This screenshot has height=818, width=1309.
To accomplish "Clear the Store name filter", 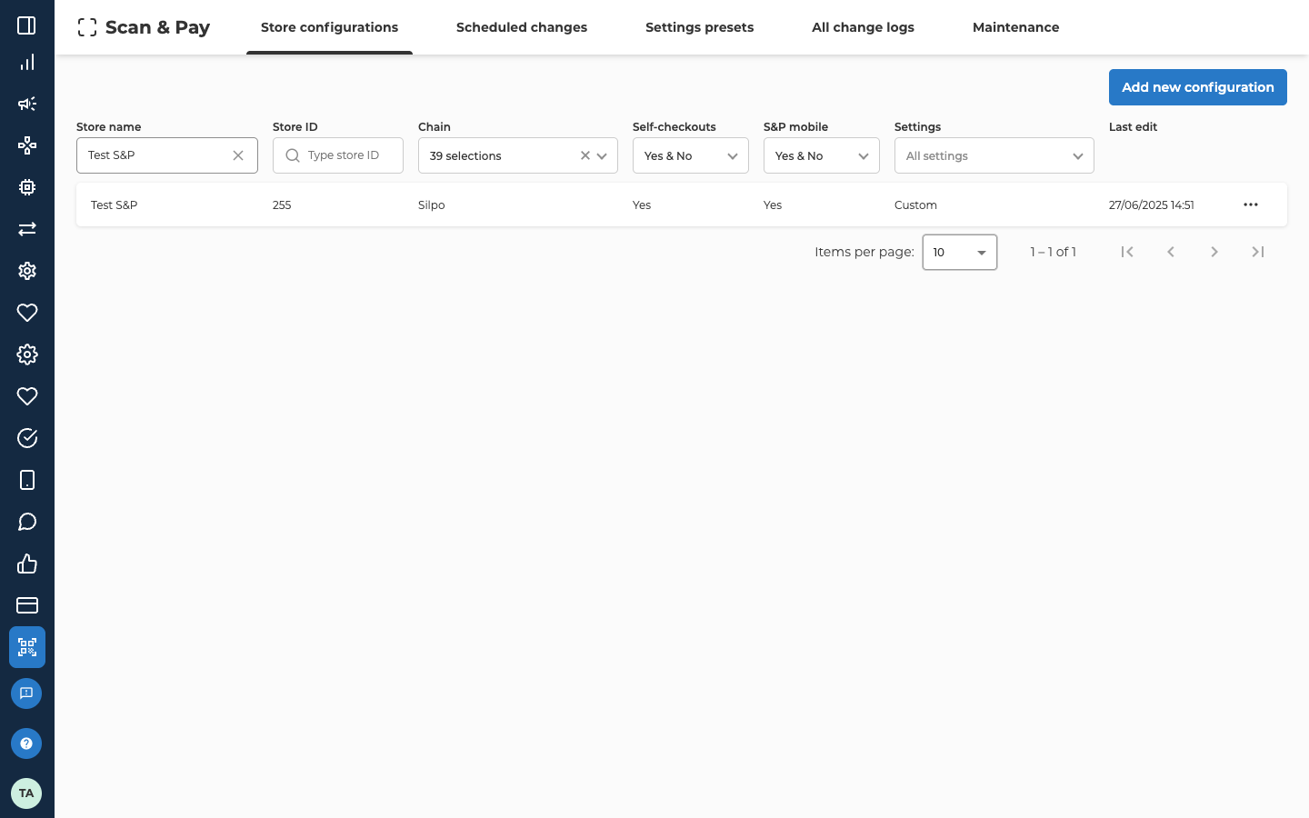I will (238, 155).
